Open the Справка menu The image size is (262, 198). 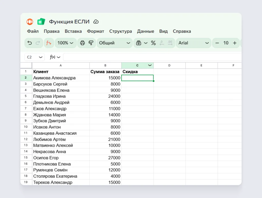(x=182, y=31)
